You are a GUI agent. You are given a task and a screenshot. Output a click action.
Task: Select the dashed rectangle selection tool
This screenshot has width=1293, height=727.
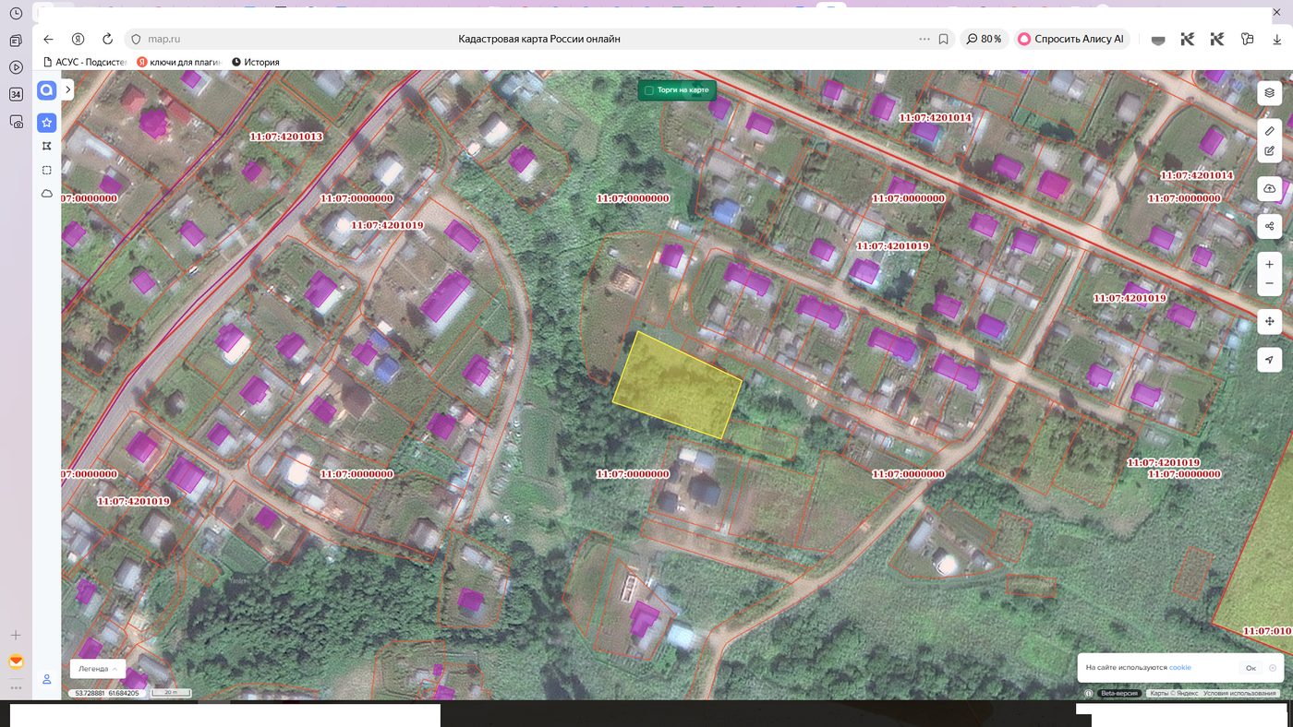pos(46,170)
